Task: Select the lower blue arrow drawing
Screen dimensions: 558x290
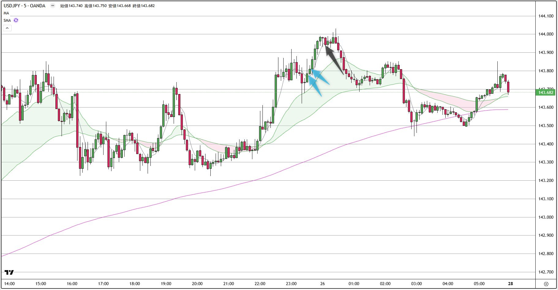Action: [315, 86]
